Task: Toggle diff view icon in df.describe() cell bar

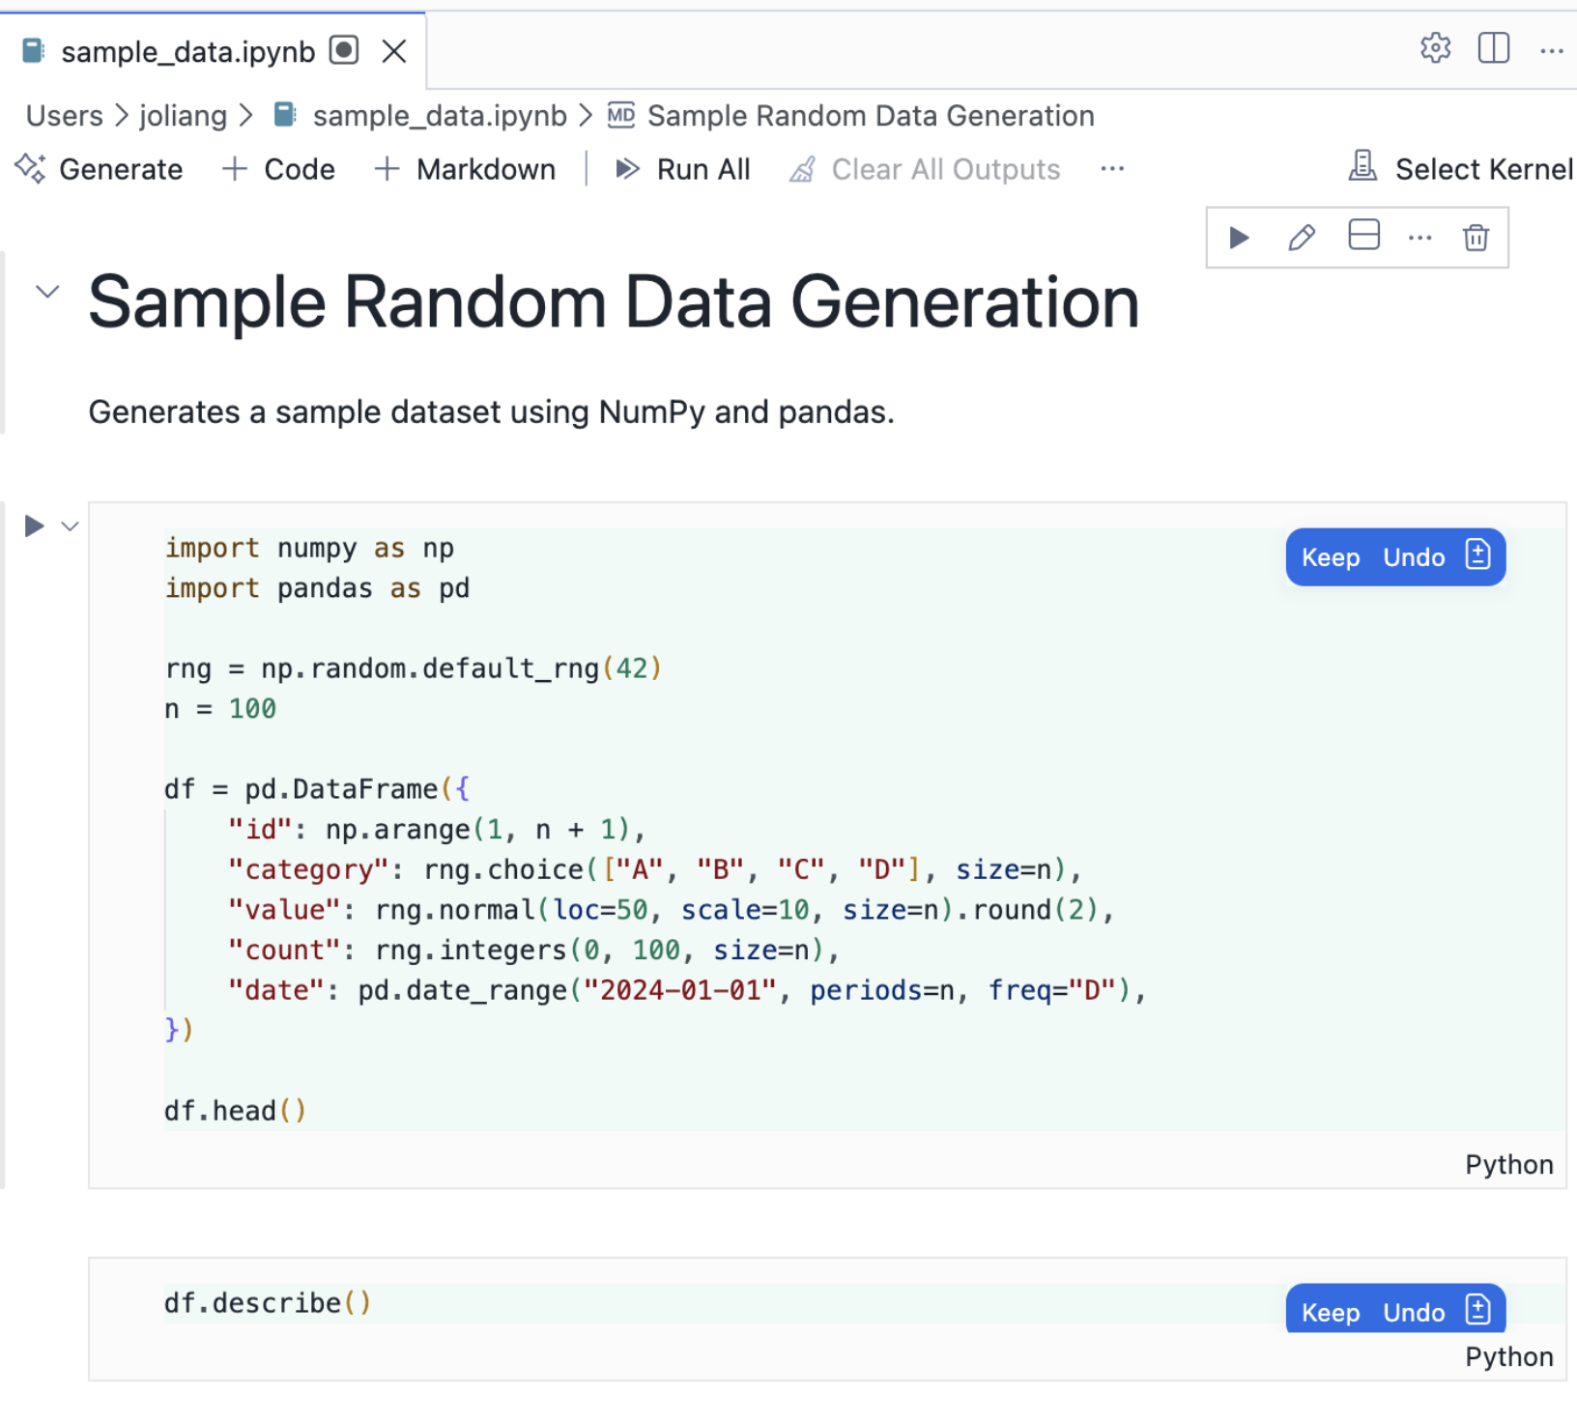Action: click(x=1477, y=1311)
